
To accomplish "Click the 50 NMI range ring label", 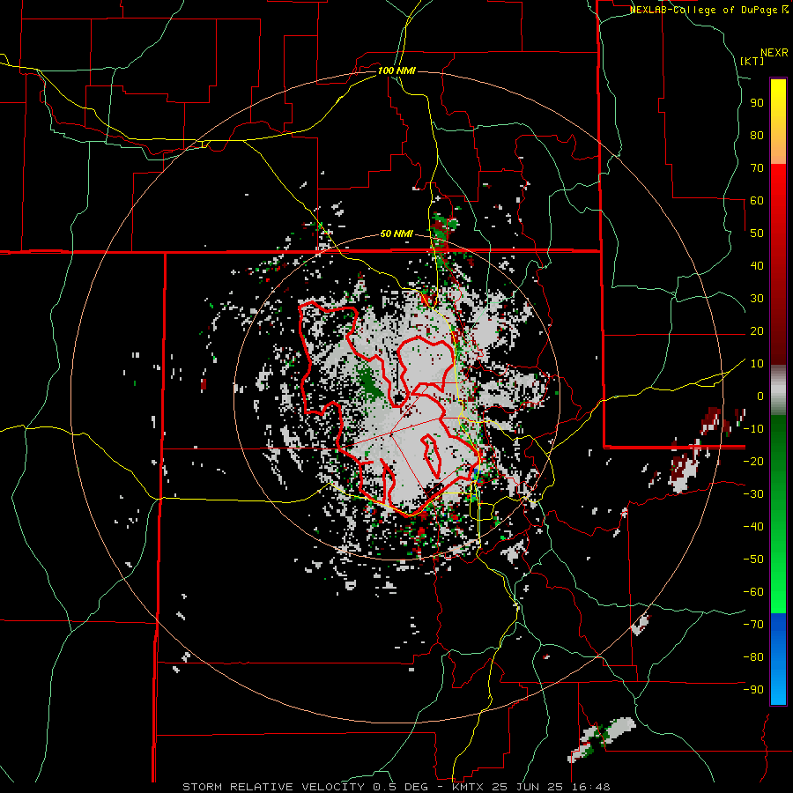I will (396, 233).
